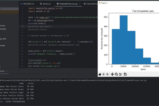The width and height of the screenshot is (159, 106).
Task: Open Configure subplots sliders icon
Action: 120,74
